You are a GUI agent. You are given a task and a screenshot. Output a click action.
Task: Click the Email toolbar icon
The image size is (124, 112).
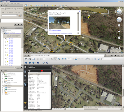60,6
